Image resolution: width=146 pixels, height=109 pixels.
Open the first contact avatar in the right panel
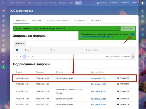[142, 29]
